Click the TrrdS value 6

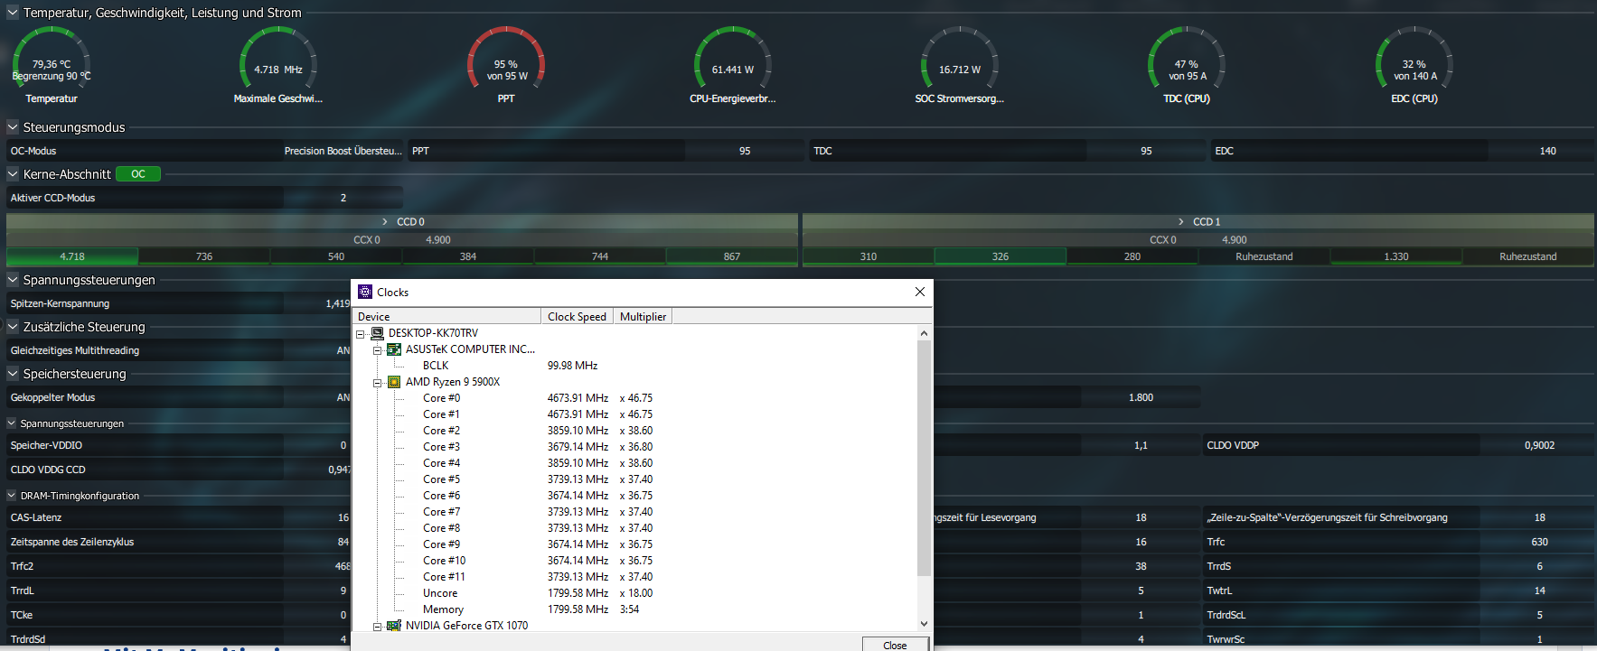click(x=1539, y=566)
